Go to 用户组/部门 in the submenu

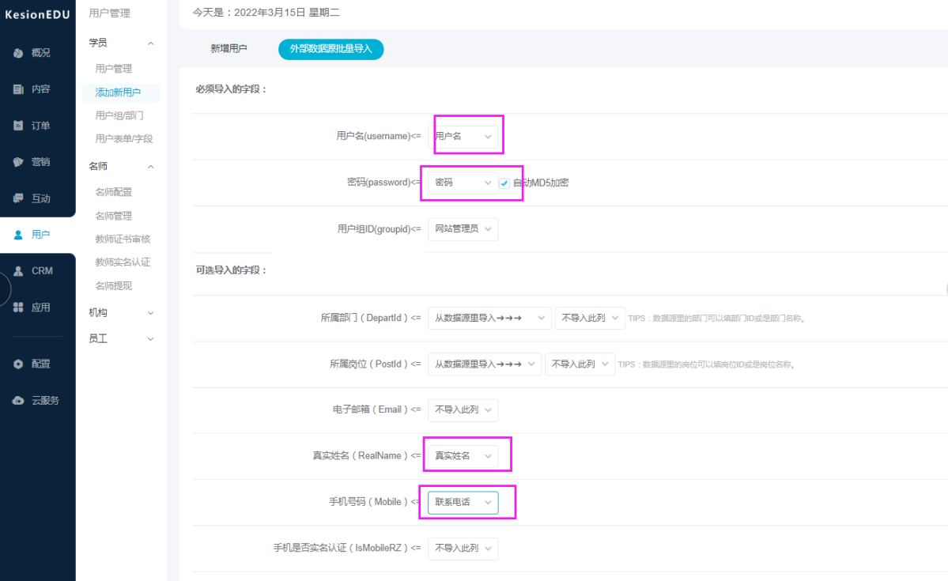click(x=119, y=115)
